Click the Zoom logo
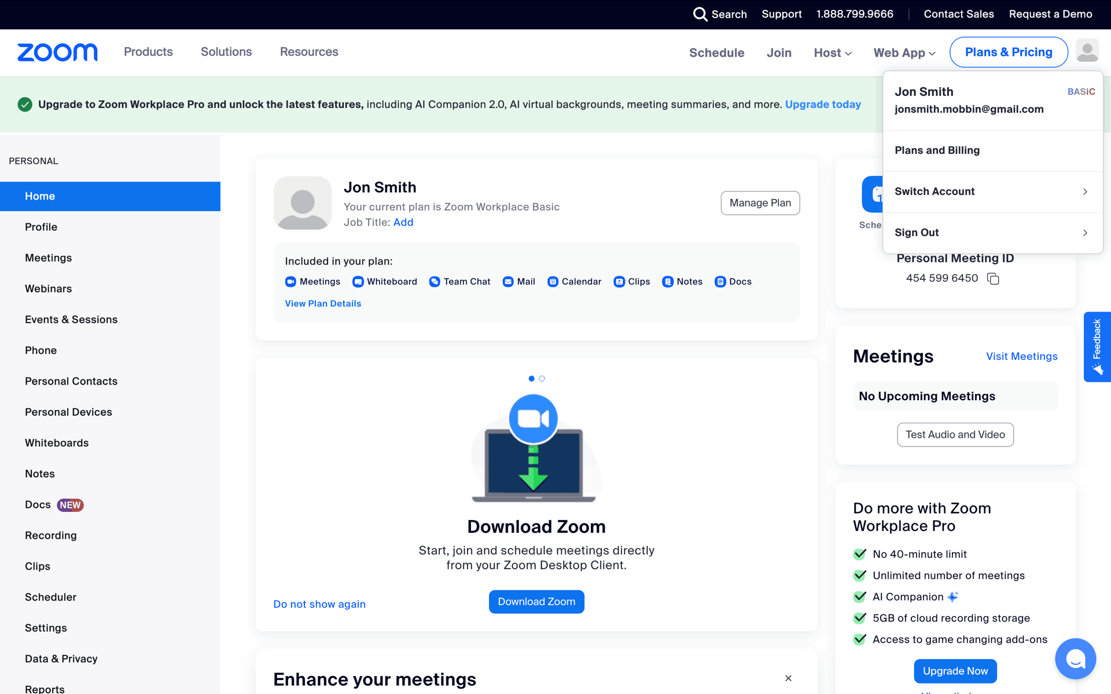1111x694 pixels. [x=57, y=52]
